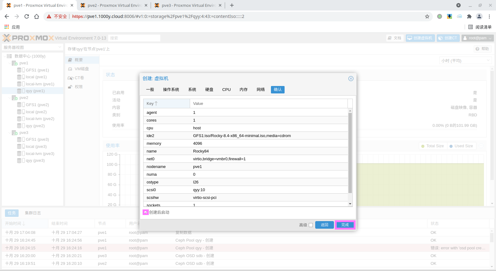The image size is (496, 271).
Task: Close the Create VM dialog
Action: [351, 79]
